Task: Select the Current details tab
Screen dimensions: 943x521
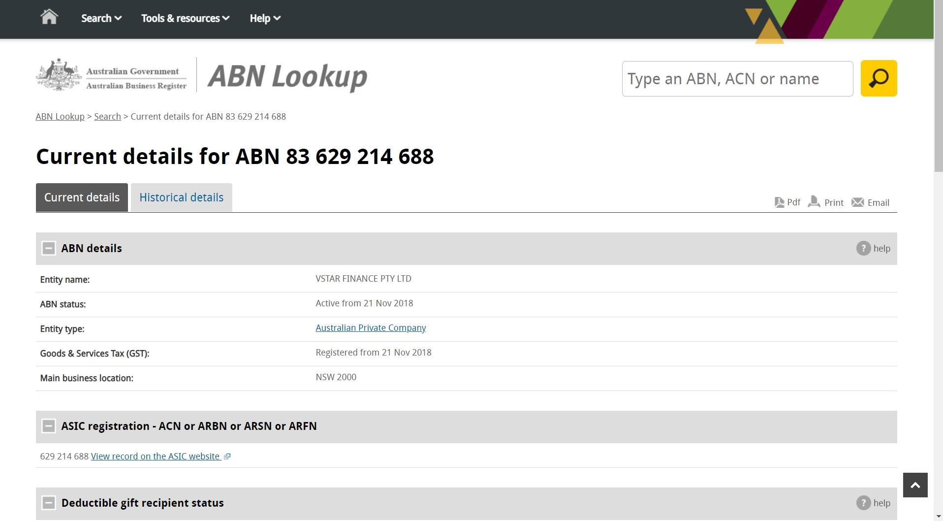Action: (82, 197)
